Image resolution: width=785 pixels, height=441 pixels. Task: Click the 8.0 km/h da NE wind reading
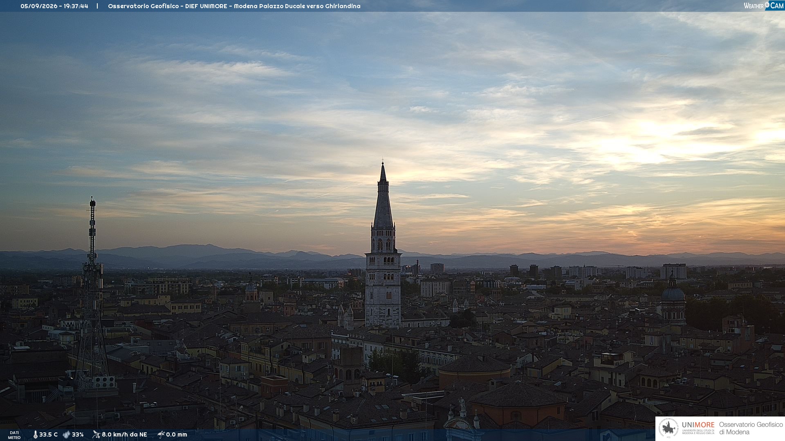(x=124, y=435)
